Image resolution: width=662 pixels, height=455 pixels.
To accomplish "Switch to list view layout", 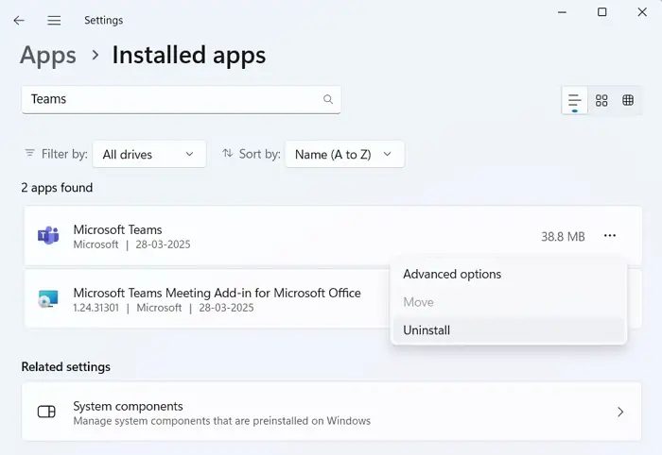I will click(574, 100).
